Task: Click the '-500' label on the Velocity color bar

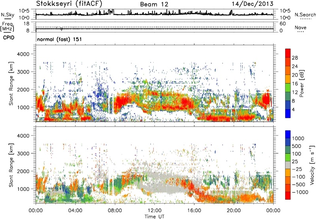Action: click(x=299, y=184)
